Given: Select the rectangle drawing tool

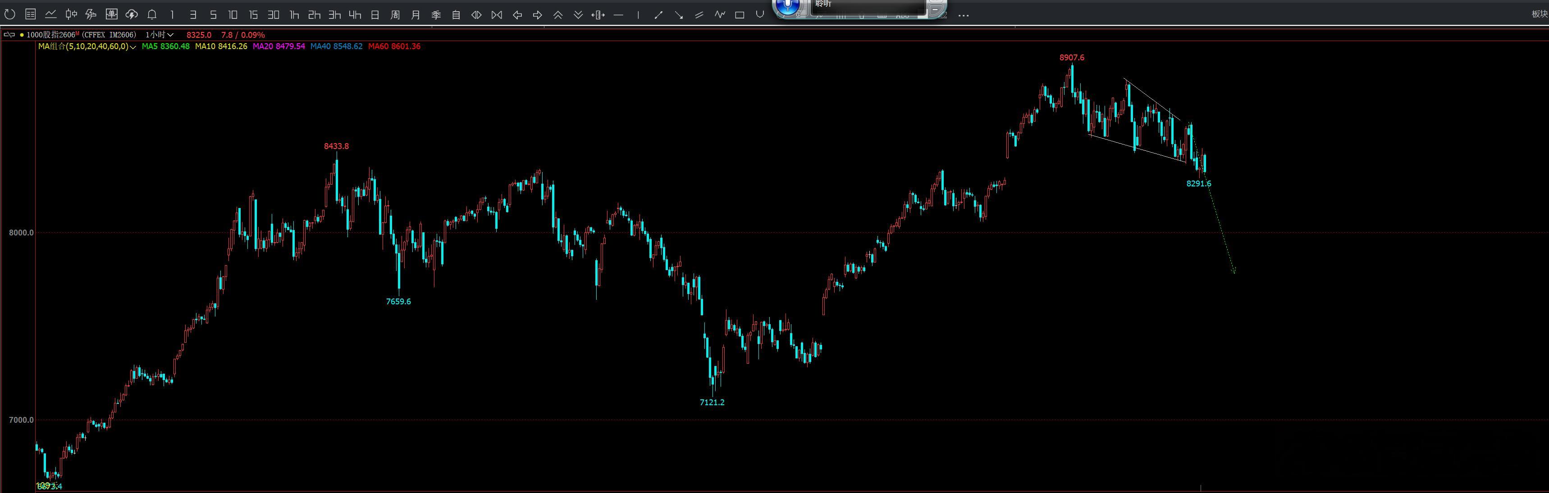Looking at the screenshot, I should pyautogui.click(x=740, y=15).
